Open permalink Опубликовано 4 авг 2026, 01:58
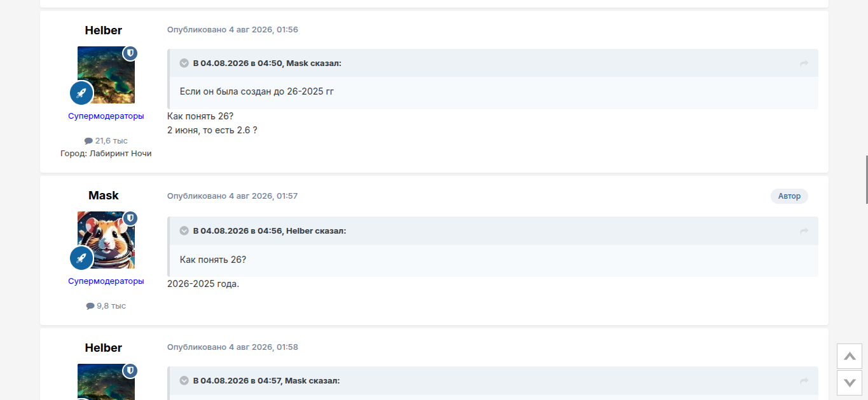The width and height of the screenshot is (868, 400). pyautogui.click(x=233, y=347)
